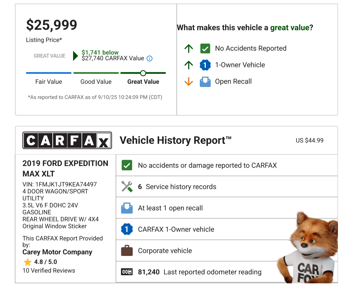
Task: Click the CARFAX logo
Action: tap(67, 140)
